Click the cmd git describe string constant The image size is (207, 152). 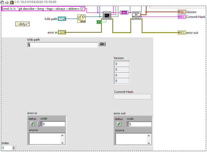[x=43, y=9]
